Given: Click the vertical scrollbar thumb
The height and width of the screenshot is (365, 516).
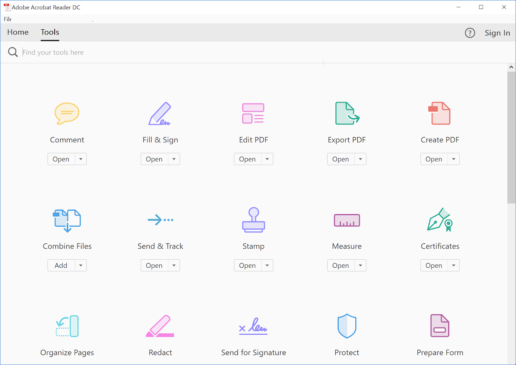Looking at the screenshot, I should (x=511, y=137).
